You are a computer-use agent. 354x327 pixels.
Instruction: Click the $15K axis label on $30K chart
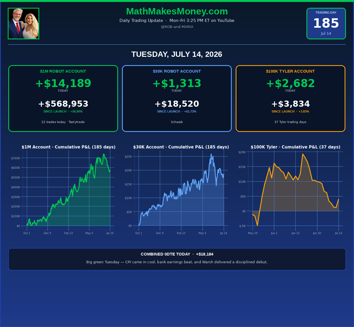tap(128, 184)
